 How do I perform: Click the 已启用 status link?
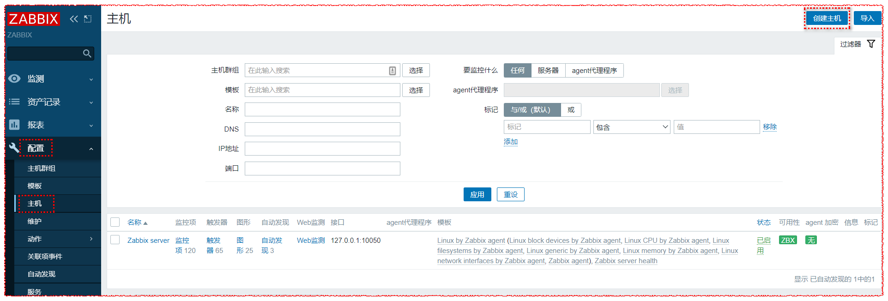point(763,245)
